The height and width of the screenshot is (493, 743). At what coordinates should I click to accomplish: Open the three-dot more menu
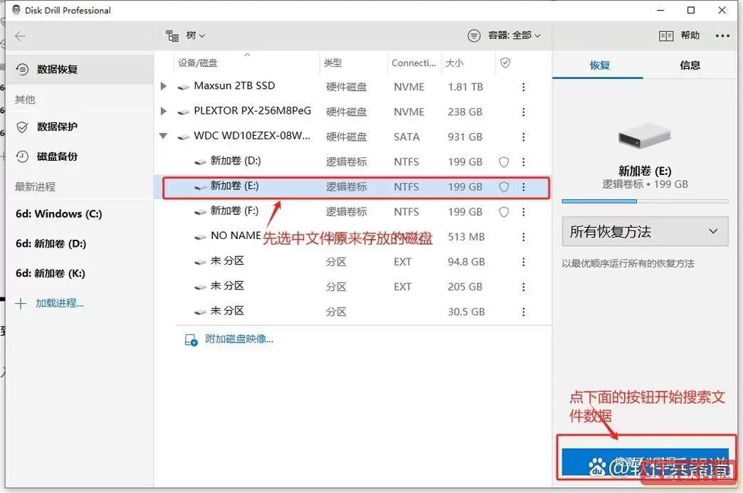722,36
